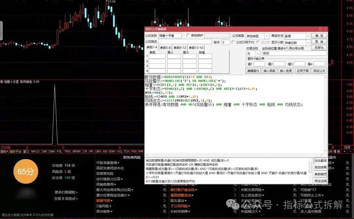The image size is (354, 219).
Task: Select the BRAR indicator tab
Action: coord(76,151)
